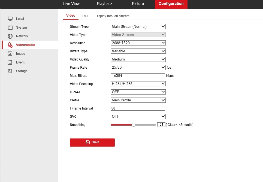Click the Clear<->Smooth label

(180, 125)
